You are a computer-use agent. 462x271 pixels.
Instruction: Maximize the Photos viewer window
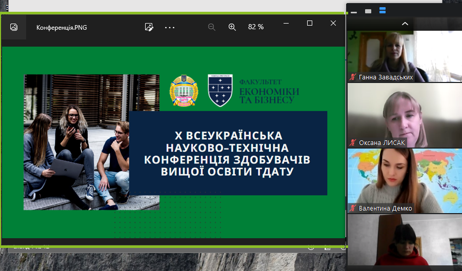point(309,23)
